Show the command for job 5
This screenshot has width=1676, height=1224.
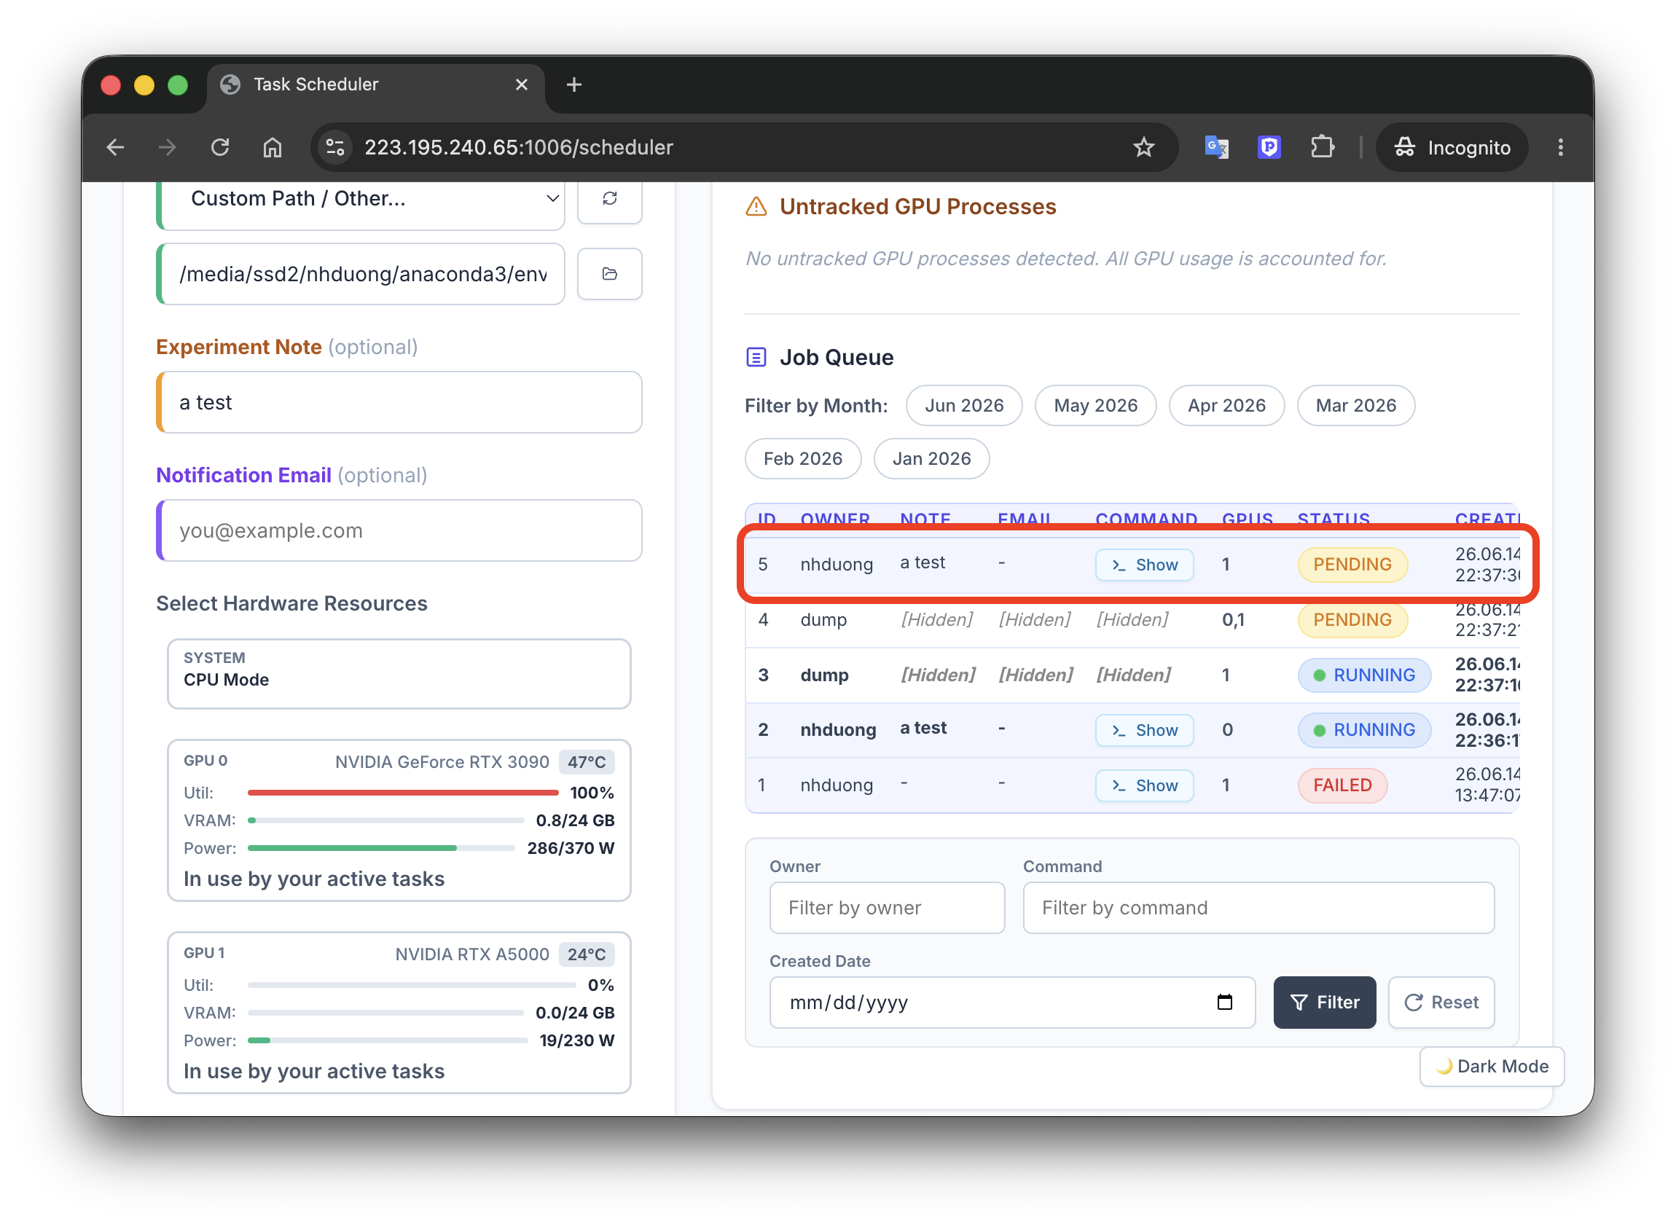pyautogui.click(x=1144, y=565)
